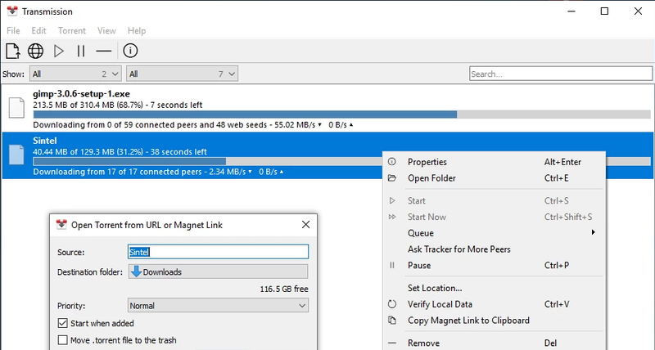Click pause icon beside Pause menu entry
Viewport: 655px width, 350px height.
point(392,265)
